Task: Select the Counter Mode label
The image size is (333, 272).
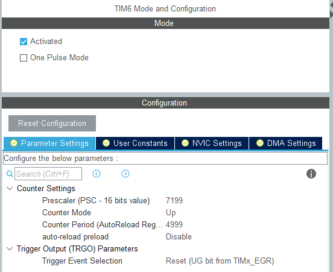Action: pos(66,212)
